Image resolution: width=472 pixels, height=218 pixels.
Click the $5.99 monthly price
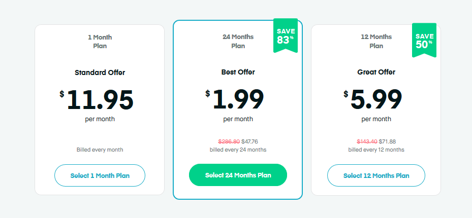[376, 99]
